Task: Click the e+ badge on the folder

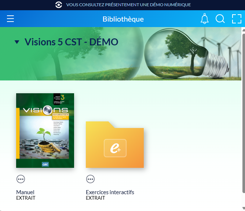Action: [x=115, y=148]
